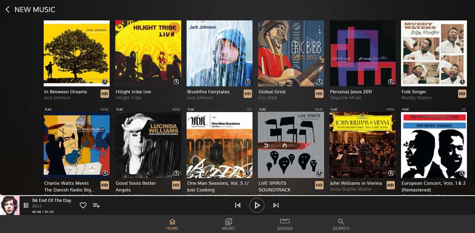
Task: Open Charlie Watts Danish Radio Big Band cover
Action: (77, 145)
